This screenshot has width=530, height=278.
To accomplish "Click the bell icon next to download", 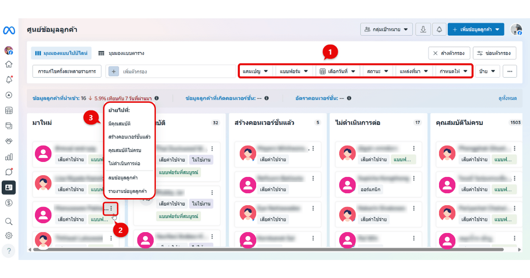I will pyautogui.click(x=439, y=29).
